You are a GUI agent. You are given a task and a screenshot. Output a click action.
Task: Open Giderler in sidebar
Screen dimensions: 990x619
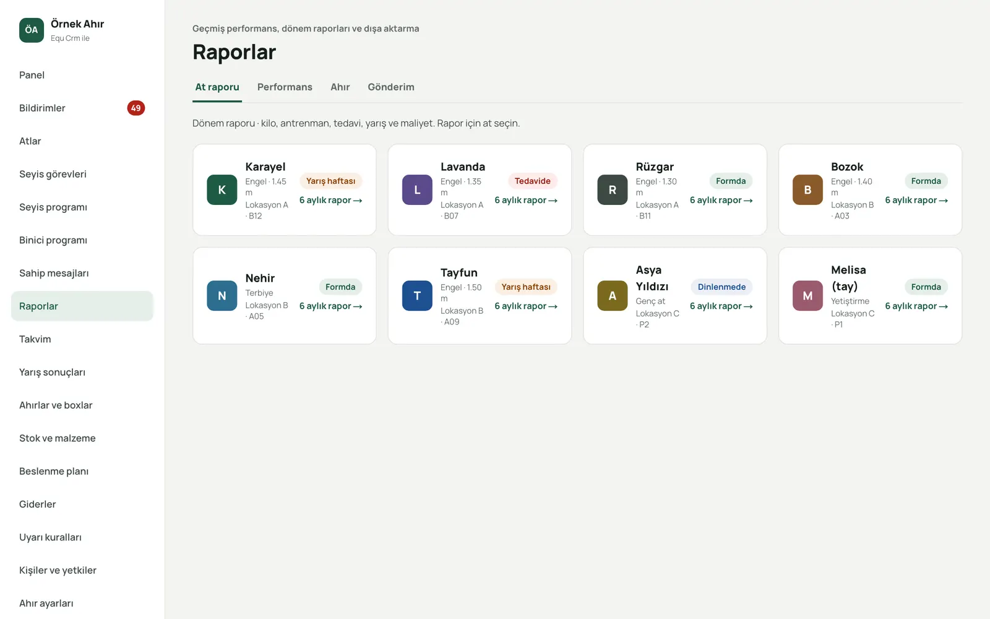[x=82, y=504]
